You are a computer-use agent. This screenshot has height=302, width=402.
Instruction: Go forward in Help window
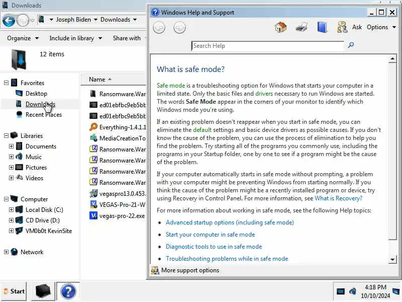click(179, 28)
